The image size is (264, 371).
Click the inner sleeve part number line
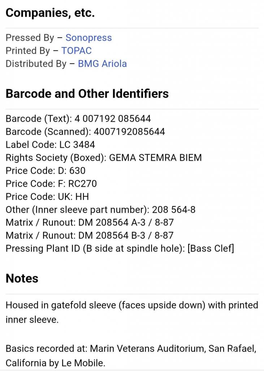[100, 210]
